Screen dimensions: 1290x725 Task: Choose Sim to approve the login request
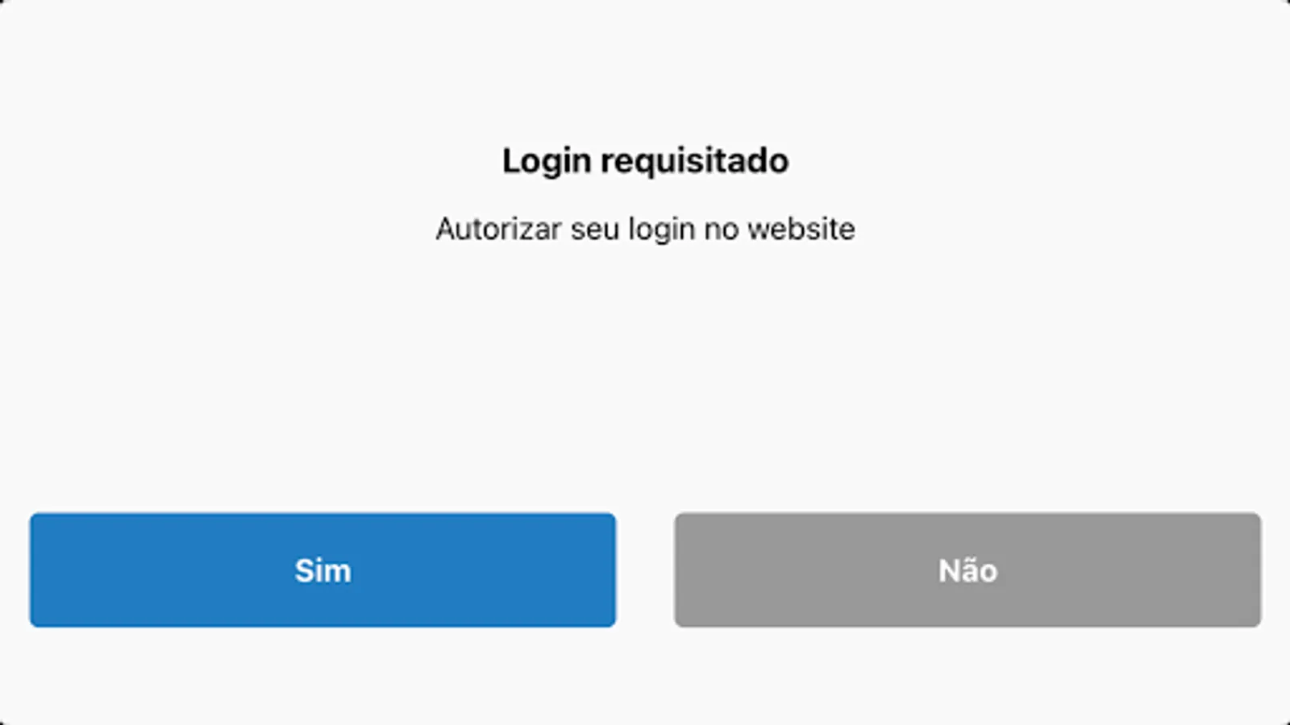coord(322,570)
